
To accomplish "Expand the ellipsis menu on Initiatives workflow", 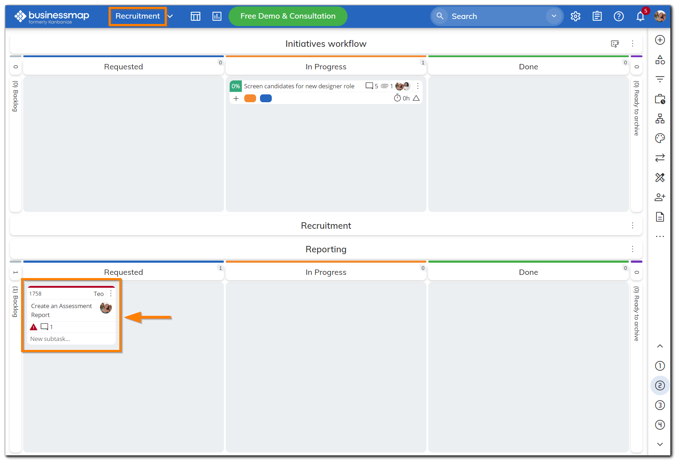I will point(632,44).
